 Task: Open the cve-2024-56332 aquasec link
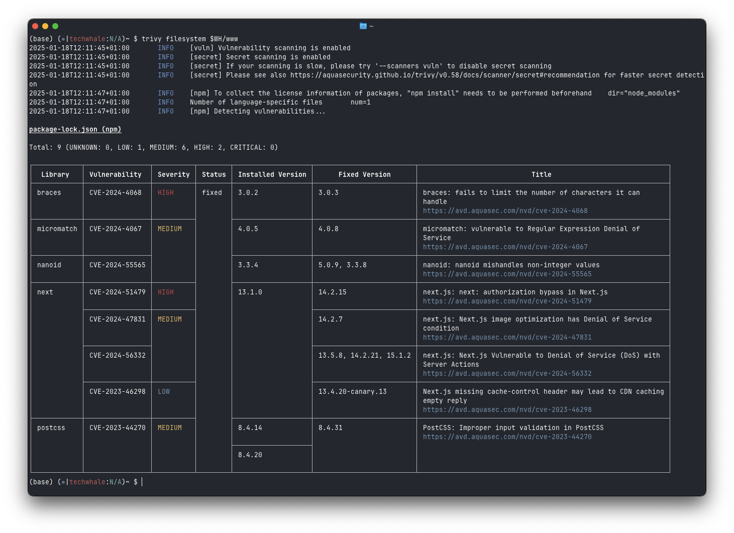pyautogui.click(x=507, y=374)
